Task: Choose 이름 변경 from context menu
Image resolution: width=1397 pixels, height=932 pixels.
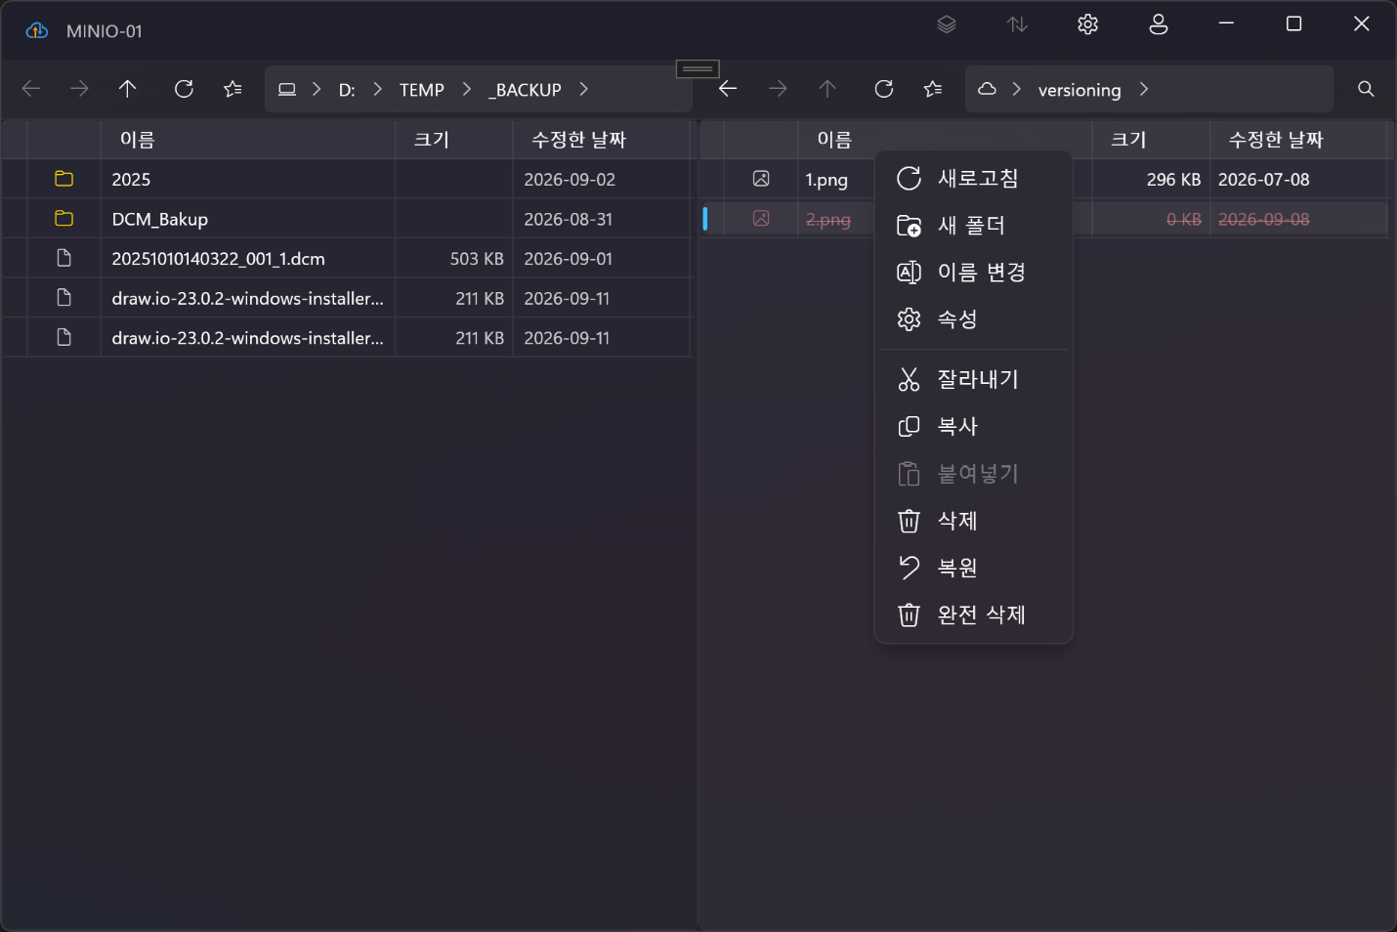Action: [x=974, y=273]
